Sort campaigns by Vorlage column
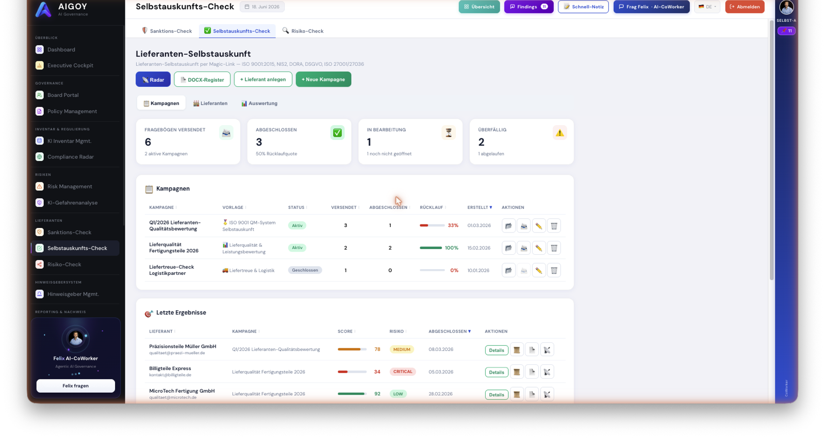The height and width of the screenshot is (439, 825). click(234, 207)
